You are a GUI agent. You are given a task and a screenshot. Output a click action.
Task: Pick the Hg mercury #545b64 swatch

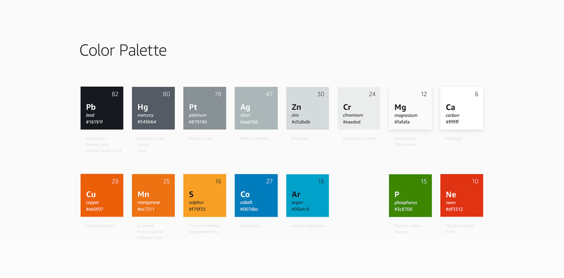coord(153,108)
